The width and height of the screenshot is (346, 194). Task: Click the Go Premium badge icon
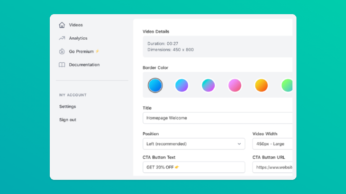62,51
